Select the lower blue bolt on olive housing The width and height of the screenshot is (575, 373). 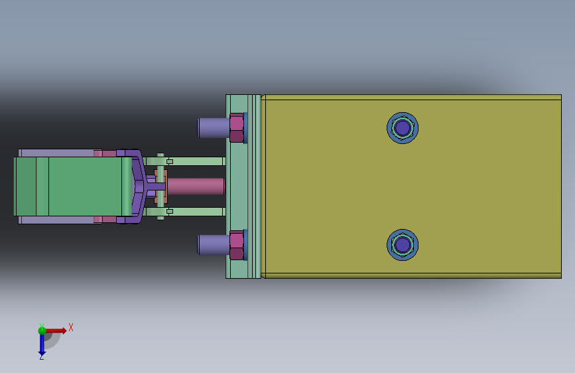(x=403, y=245)
